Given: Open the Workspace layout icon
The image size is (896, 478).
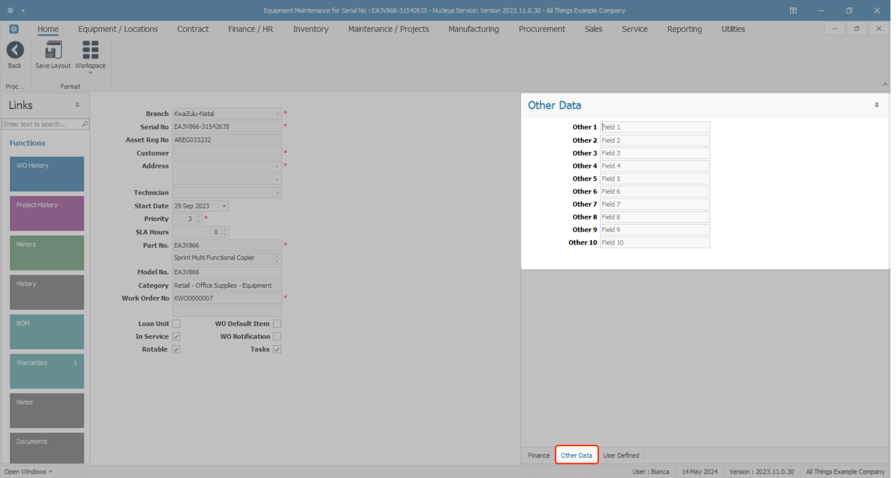Looking at the screenshot, I should click(90, 50).
